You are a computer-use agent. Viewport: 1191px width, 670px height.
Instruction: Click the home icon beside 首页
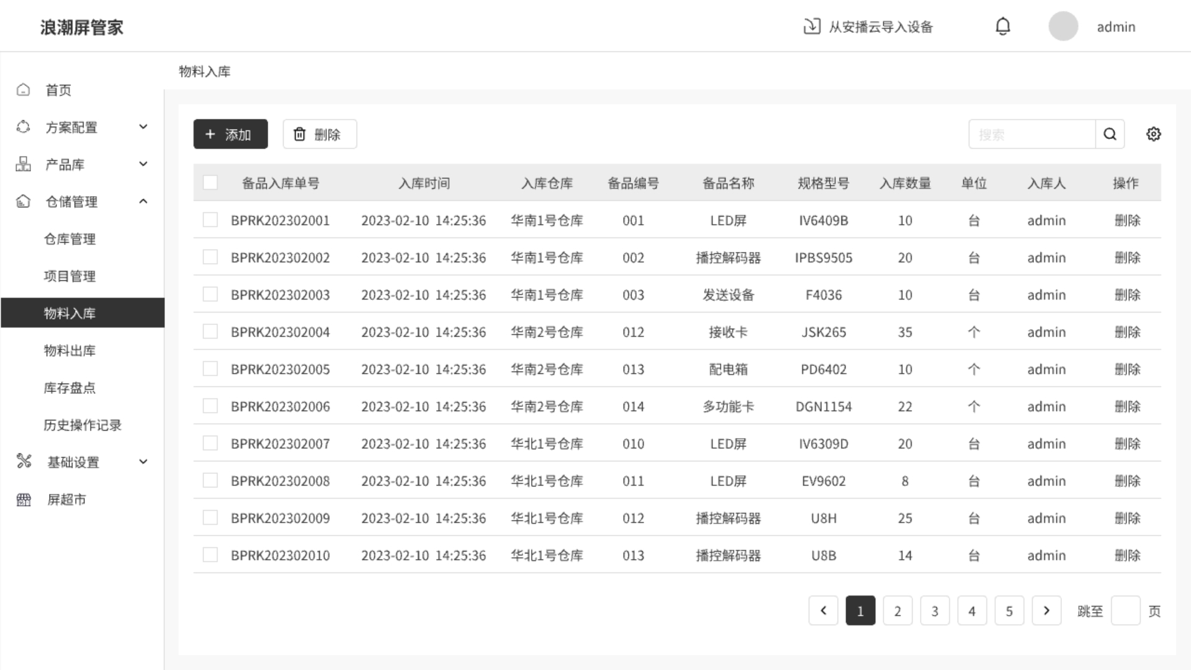[x=23, y=90]
